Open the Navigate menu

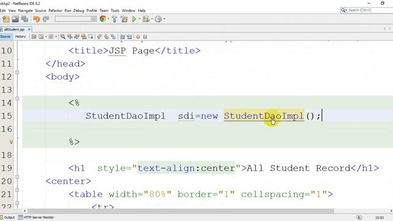click(x=25, y=10)
